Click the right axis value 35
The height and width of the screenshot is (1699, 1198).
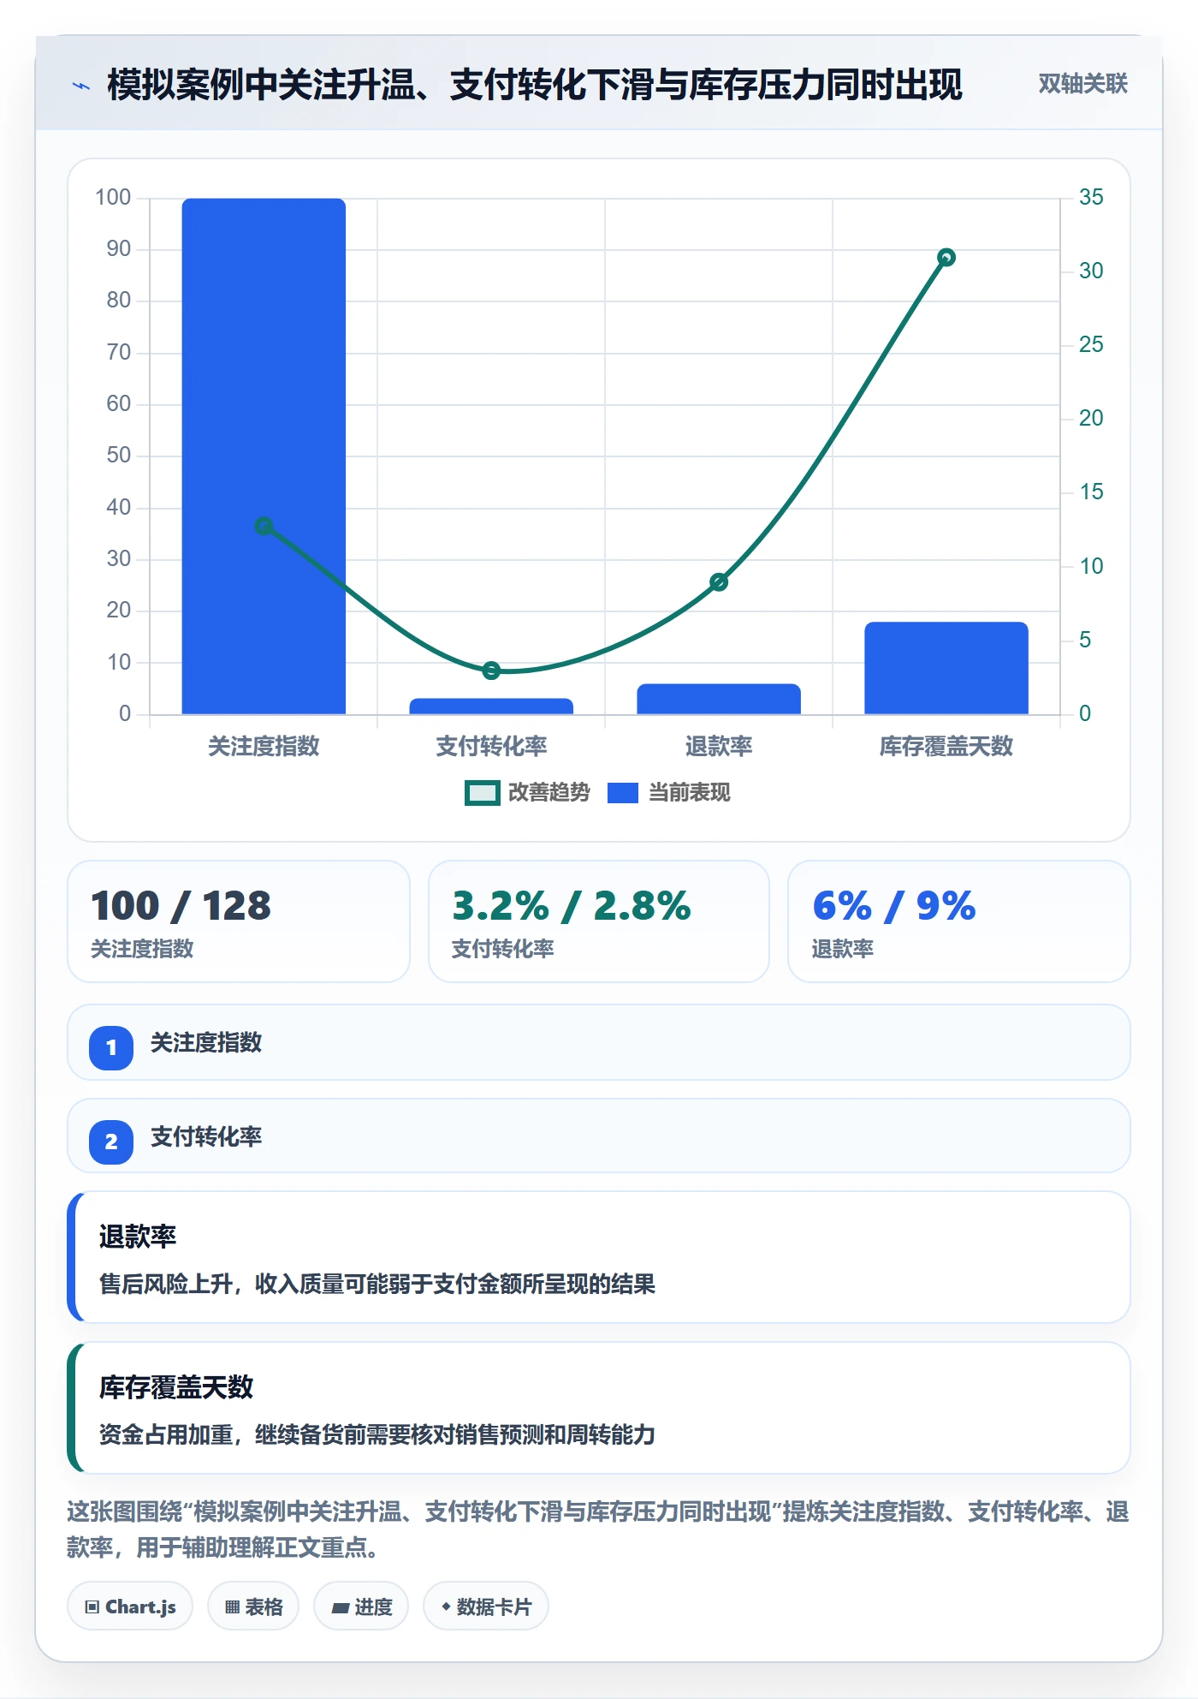[1091, 198]
